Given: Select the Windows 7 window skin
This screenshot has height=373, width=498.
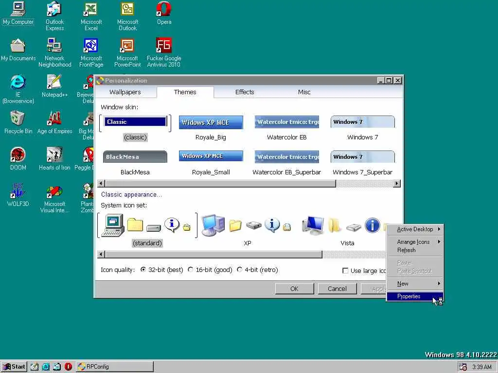Looking at the screenshot, I should [x=362, y=128].
